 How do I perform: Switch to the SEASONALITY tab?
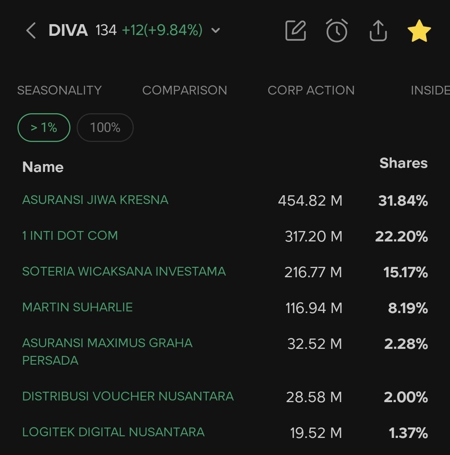click(x=59, y=90)
